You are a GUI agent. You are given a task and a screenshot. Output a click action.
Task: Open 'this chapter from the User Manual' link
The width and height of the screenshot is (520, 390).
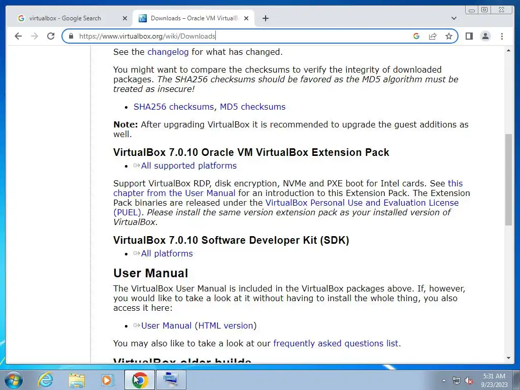(x=288, y=188)
